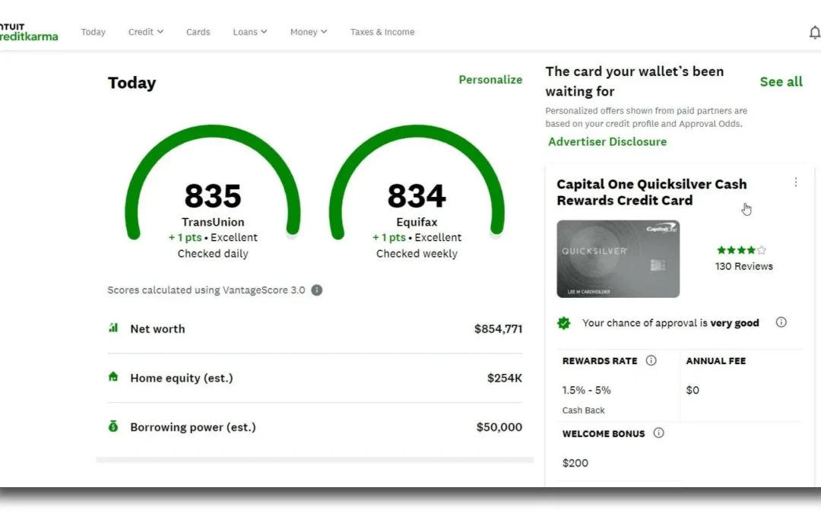Click the $854,771 net worth value
Screen dimensions: 821x513
point(498,329)
